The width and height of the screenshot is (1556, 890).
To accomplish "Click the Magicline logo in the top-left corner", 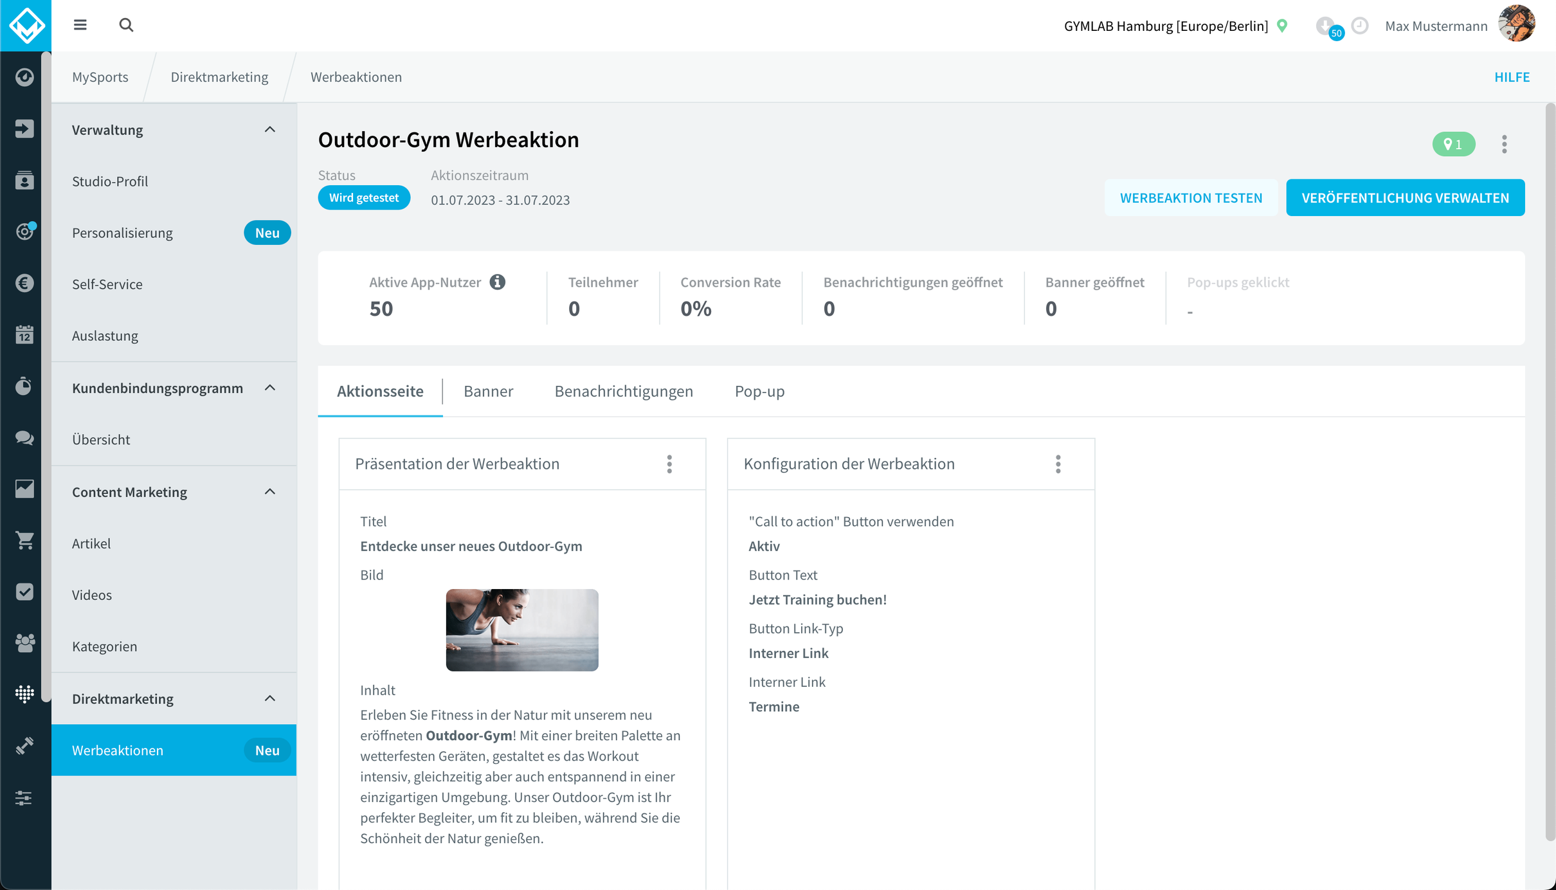I will click(x=26, y=26).
